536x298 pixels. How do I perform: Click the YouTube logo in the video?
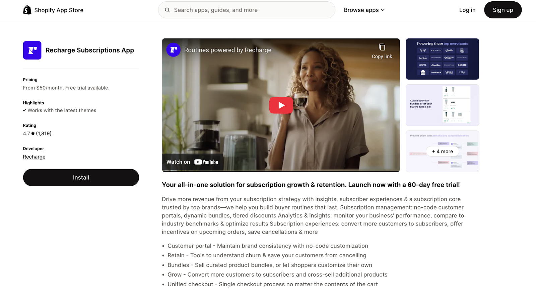(x=206, y=162)
